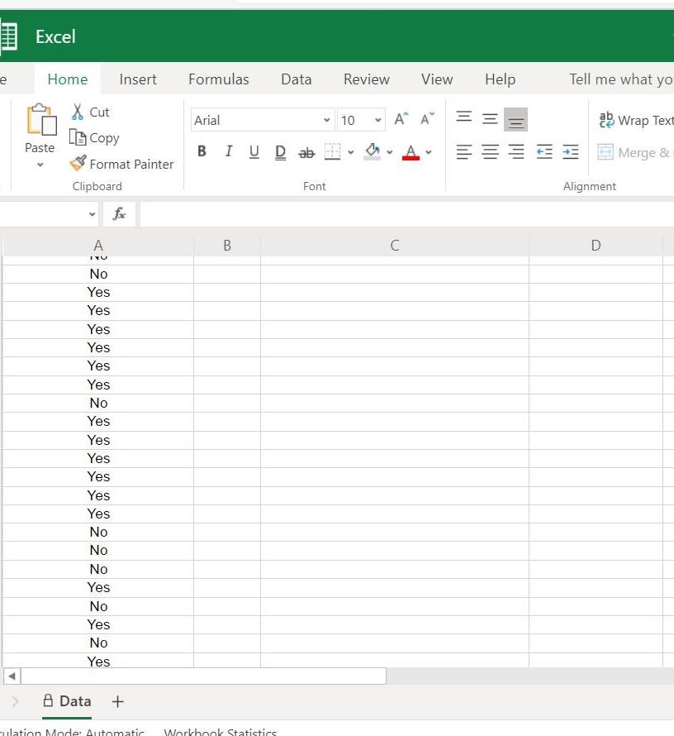The width and height of the screenshot is (674, 736).
Task: Toggle Bold formatting
Action: click(202, 151)
